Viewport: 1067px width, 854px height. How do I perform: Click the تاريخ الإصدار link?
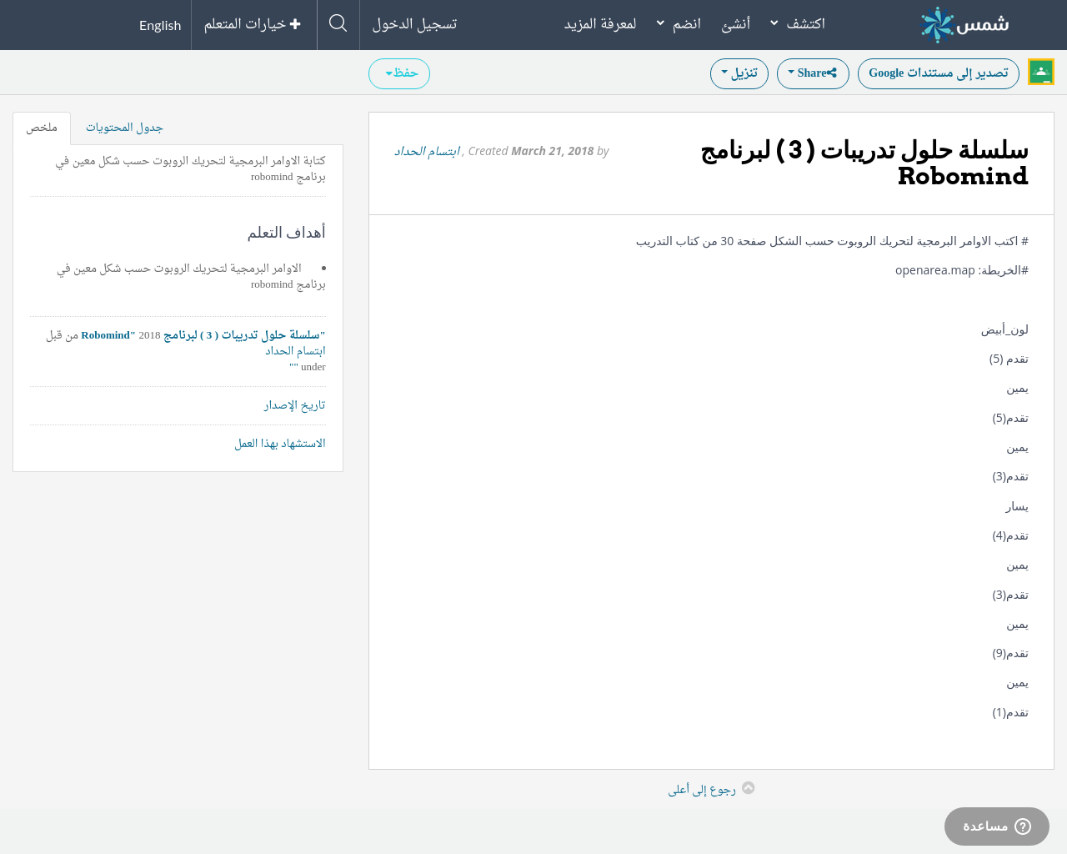[x=294, y=405]
